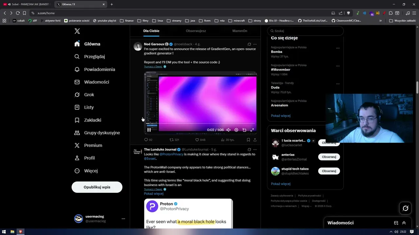The image size is (419, 235).
Task: Expand GradientGen video to fullscreen
Action: 252,130
